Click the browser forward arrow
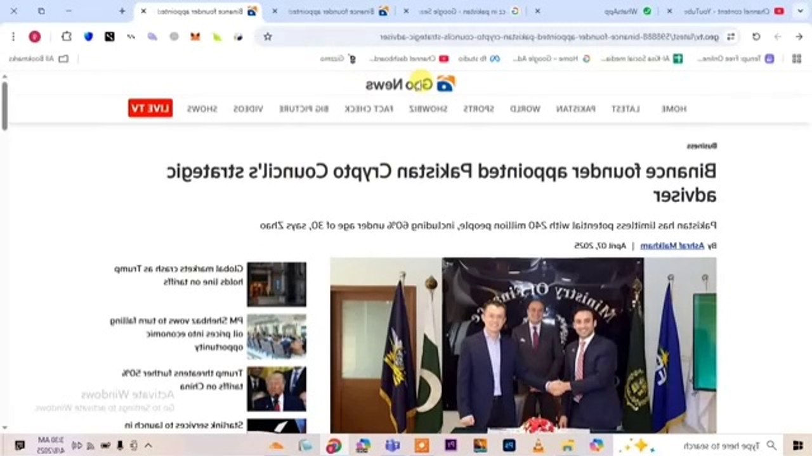This screenshot has width=812, height=456. [778, 37]
